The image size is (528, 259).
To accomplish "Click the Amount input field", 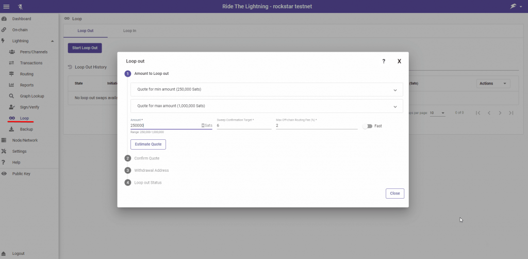I will pyautogui.click(x=166, y=125).
